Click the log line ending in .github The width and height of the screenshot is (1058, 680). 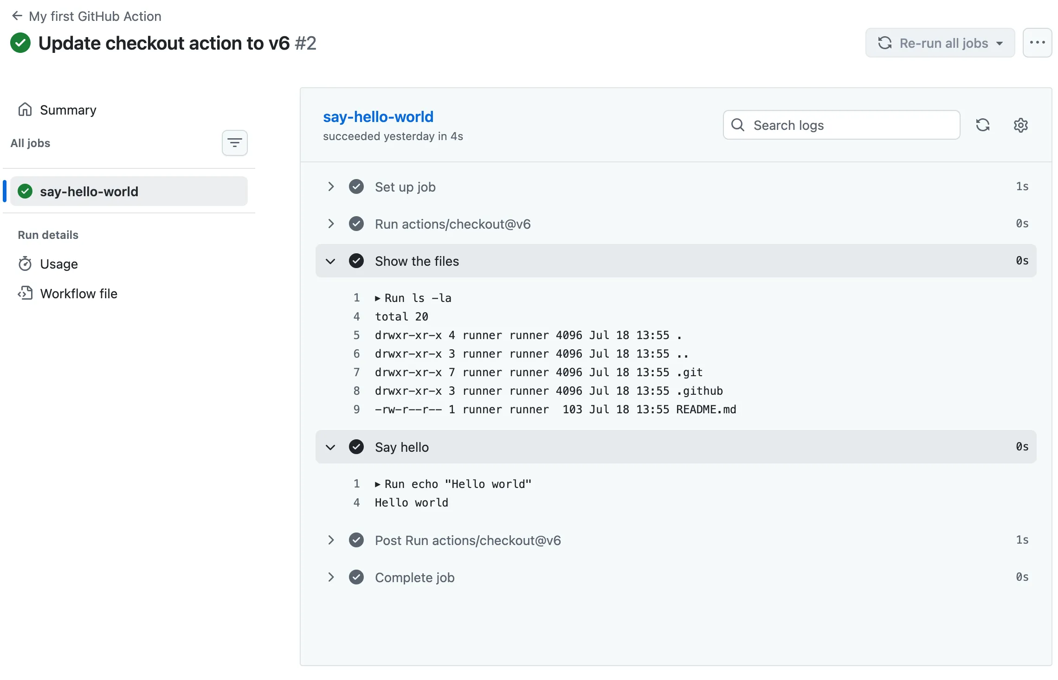click(549, 391)
